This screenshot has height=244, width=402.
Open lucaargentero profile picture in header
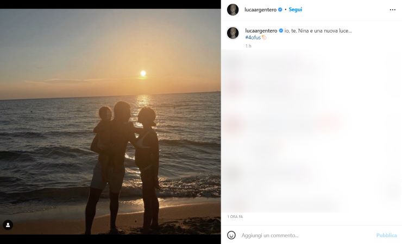(x=233, y=10)
